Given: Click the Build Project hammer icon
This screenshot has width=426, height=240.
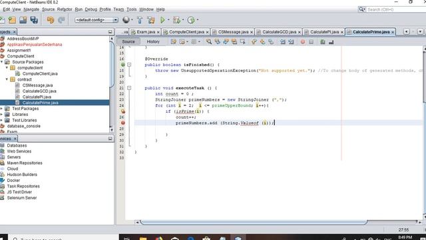Looking at the screenshot, I should 140,20.
